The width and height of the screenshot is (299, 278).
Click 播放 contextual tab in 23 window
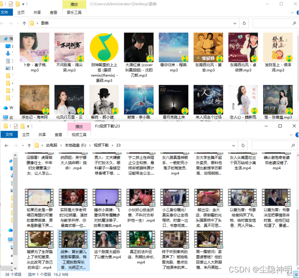[79, 126]
